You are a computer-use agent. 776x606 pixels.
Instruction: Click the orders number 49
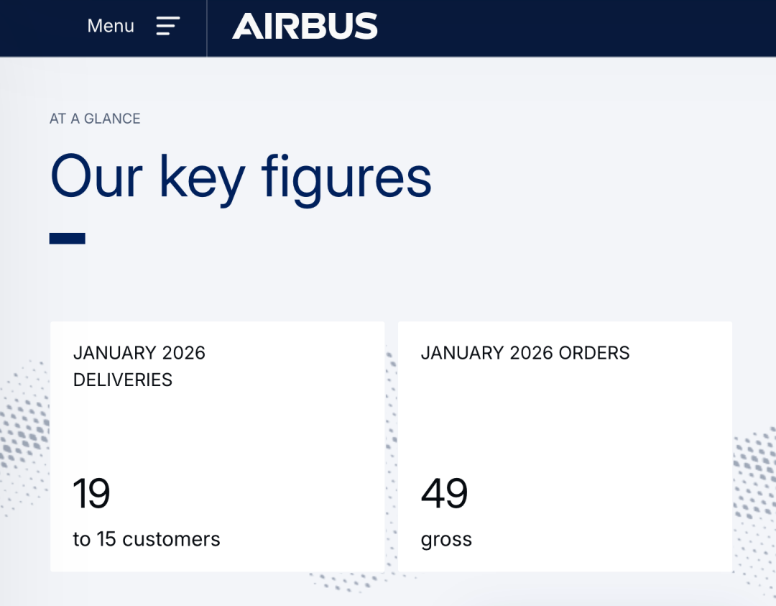(x=444, y=494)
